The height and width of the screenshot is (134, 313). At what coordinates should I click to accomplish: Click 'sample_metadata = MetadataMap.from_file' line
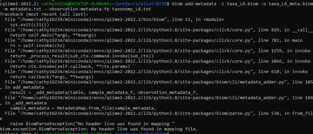83,108
